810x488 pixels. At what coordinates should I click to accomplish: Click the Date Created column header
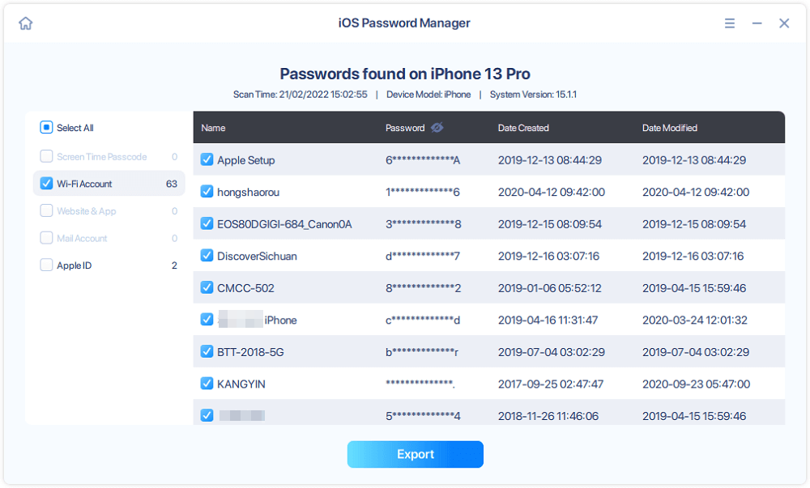tap(526, 127)
